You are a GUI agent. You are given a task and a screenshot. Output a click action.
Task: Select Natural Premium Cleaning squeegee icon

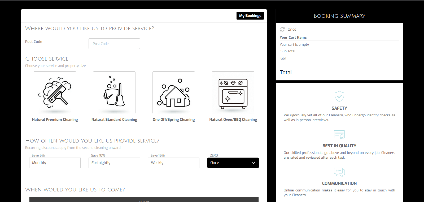[55, 93]
